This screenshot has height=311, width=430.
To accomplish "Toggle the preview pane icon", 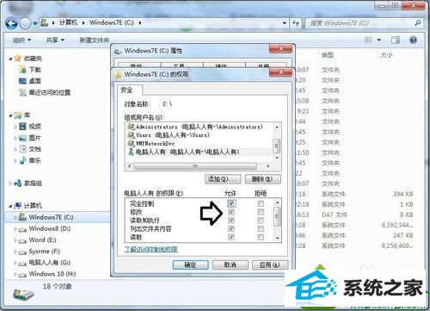I will (396, 40).
